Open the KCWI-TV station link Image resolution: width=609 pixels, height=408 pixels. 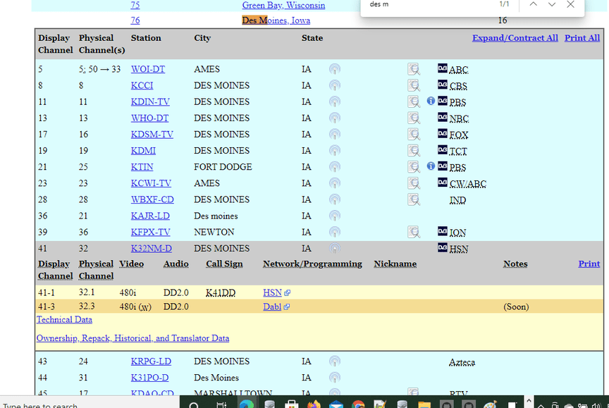tap(151, 183)
